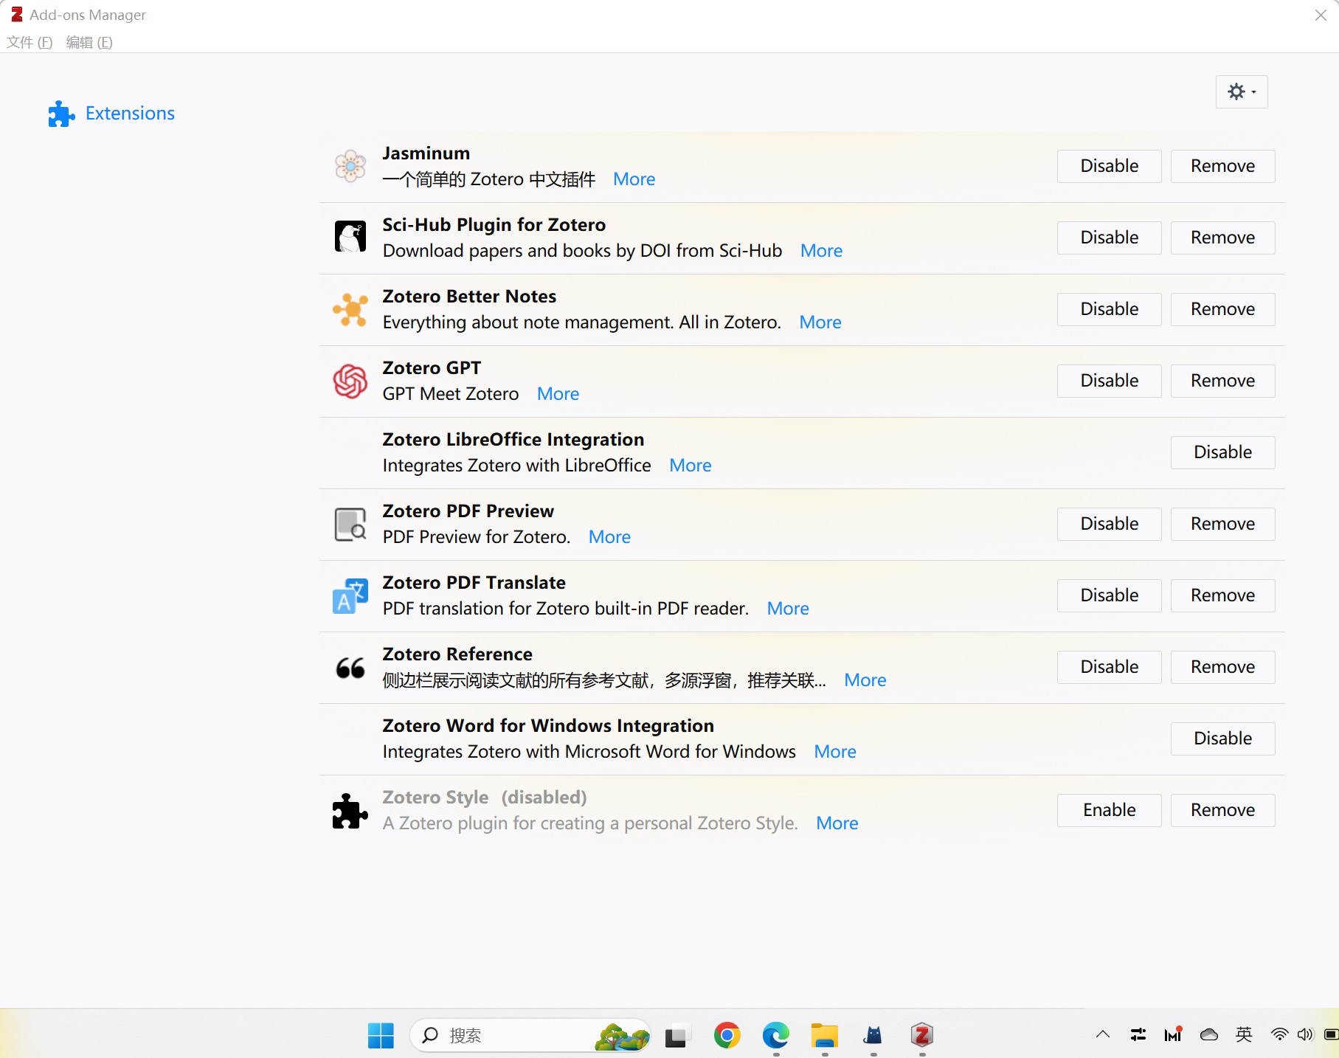Open the Windows Start menu
The image size is (1339, 1058).
point(381,1035)
